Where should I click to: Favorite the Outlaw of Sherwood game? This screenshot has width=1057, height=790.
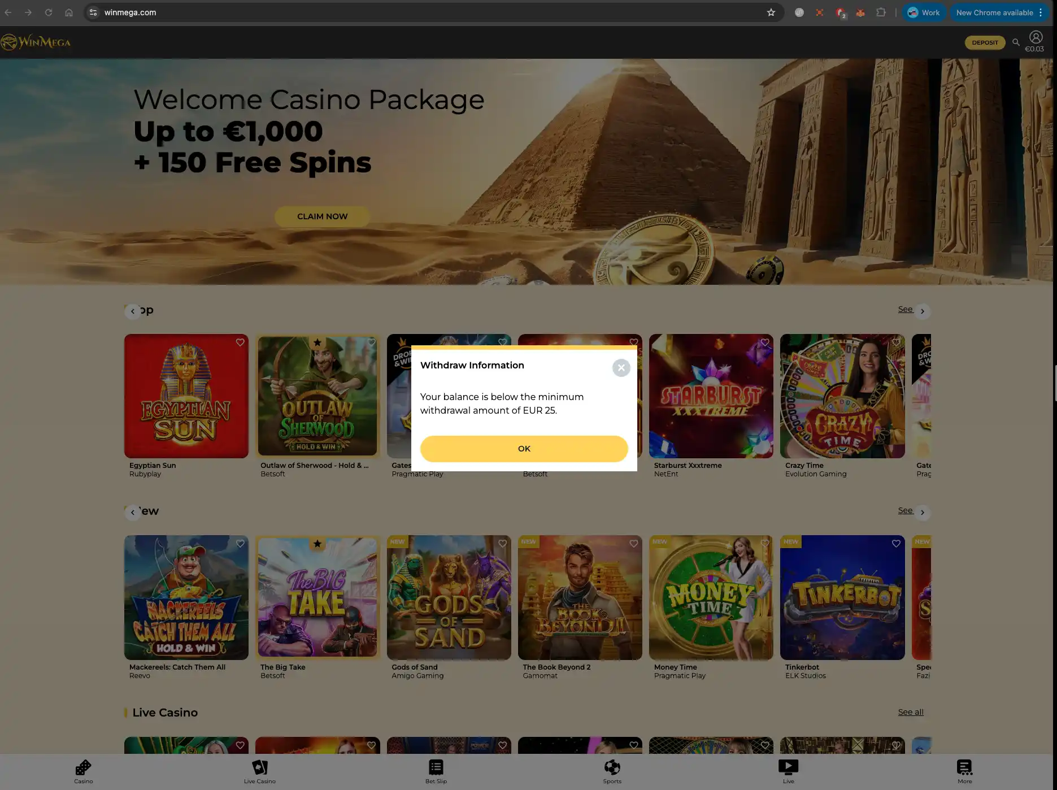pyautogui.click(x=371, y=342)
